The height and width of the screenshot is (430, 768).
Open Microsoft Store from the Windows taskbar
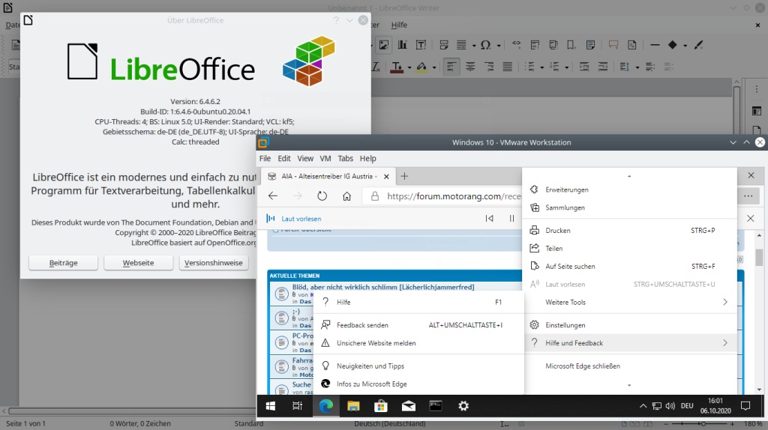[380, 406]
